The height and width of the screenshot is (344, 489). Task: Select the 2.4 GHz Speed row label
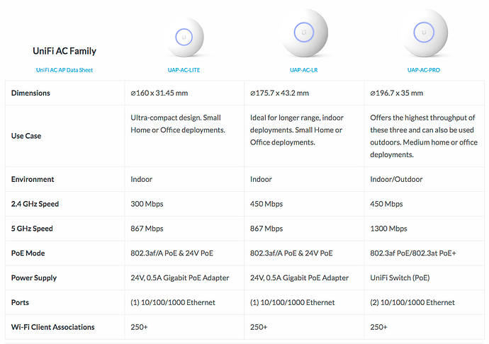point(35,204)
